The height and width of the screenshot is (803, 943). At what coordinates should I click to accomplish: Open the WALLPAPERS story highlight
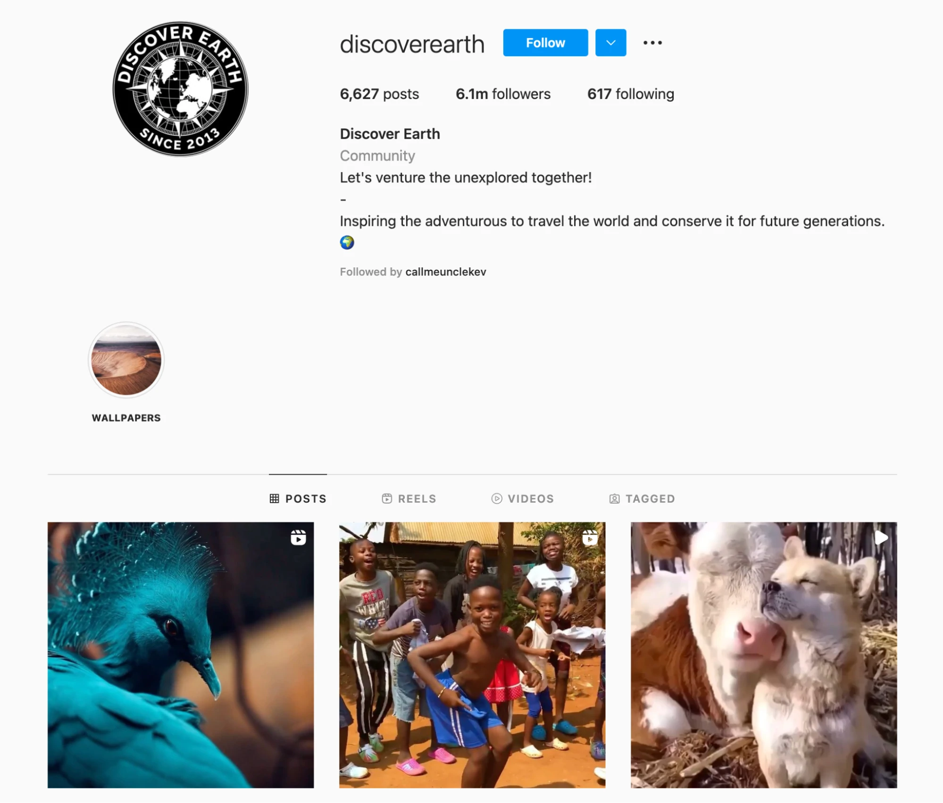pyautogui.click(x=126, y=360)
